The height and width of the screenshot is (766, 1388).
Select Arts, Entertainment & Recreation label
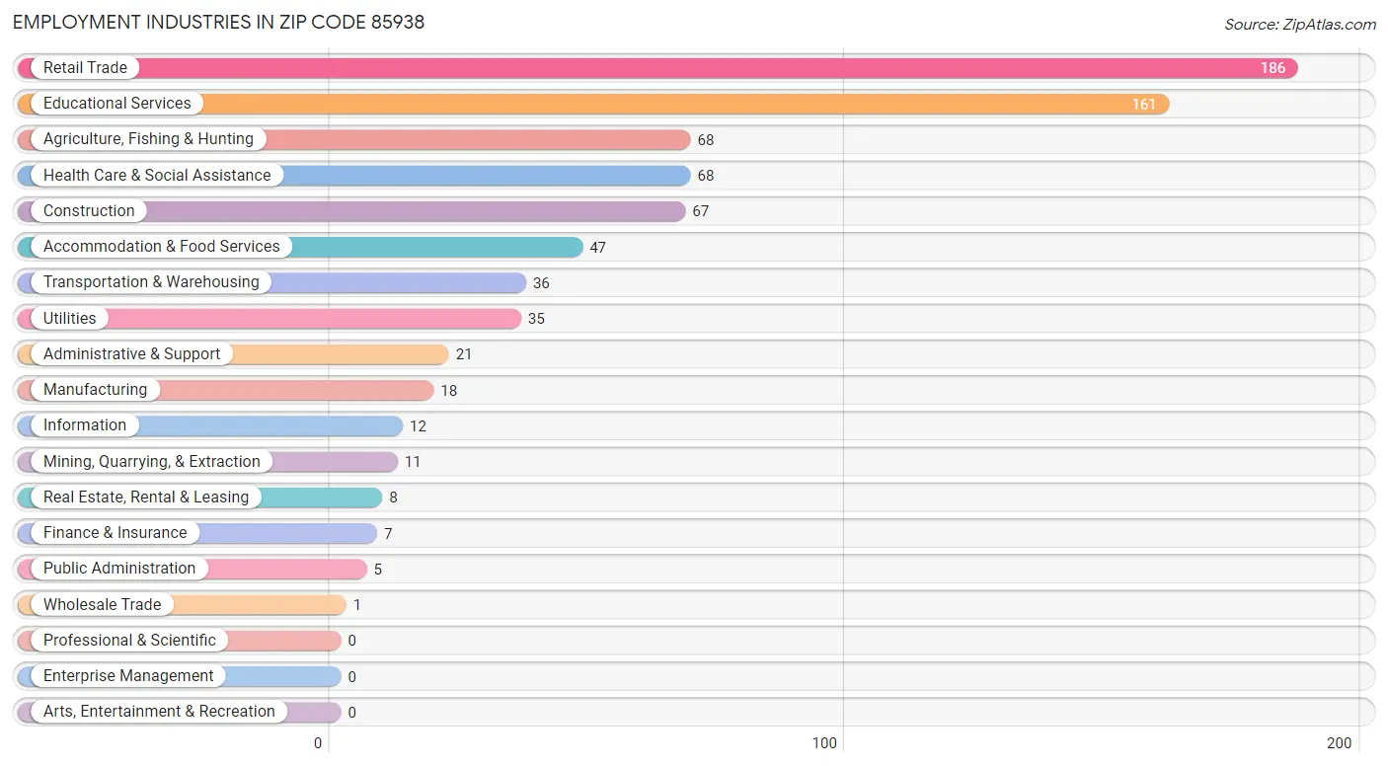pos(159,712)
